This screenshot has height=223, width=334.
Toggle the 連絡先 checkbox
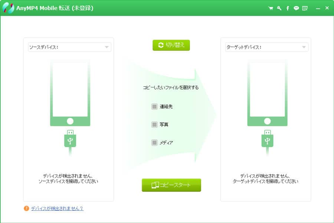point(154,107)
